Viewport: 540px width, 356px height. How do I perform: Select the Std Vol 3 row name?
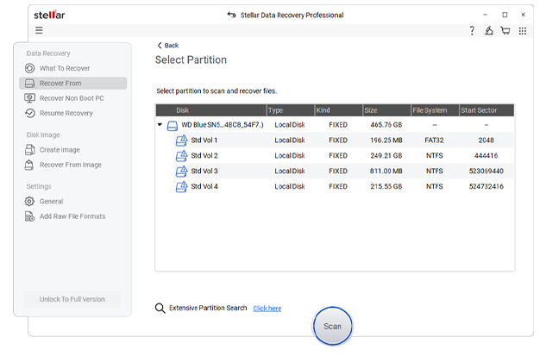(204, 171)
